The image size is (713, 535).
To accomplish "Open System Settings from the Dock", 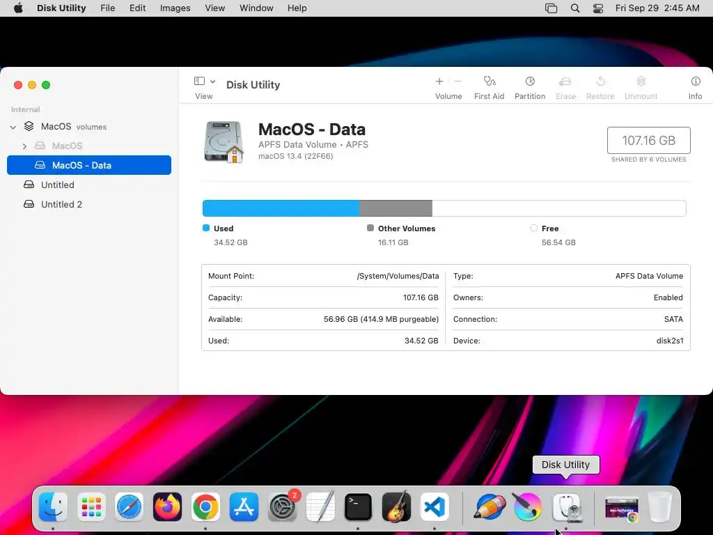I will (x=282, y=507).
